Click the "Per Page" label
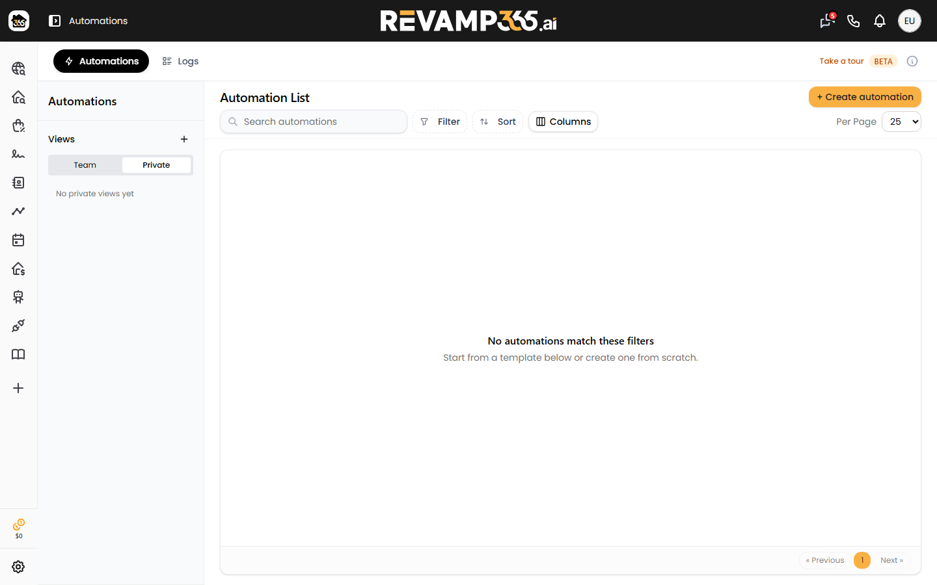937x585 pixels. 856,122
